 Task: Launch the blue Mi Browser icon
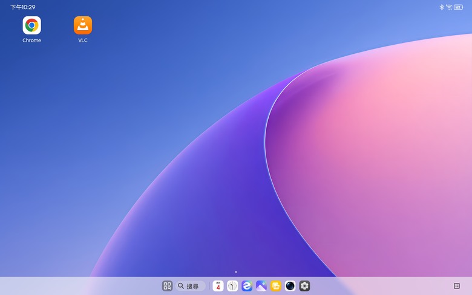[x=247, y=286]
